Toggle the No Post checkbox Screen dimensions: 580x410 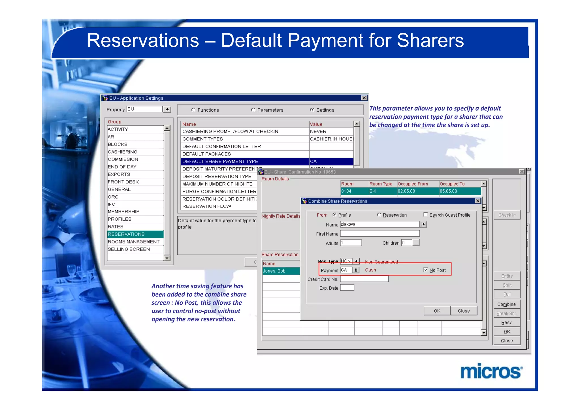click(425, 270)
